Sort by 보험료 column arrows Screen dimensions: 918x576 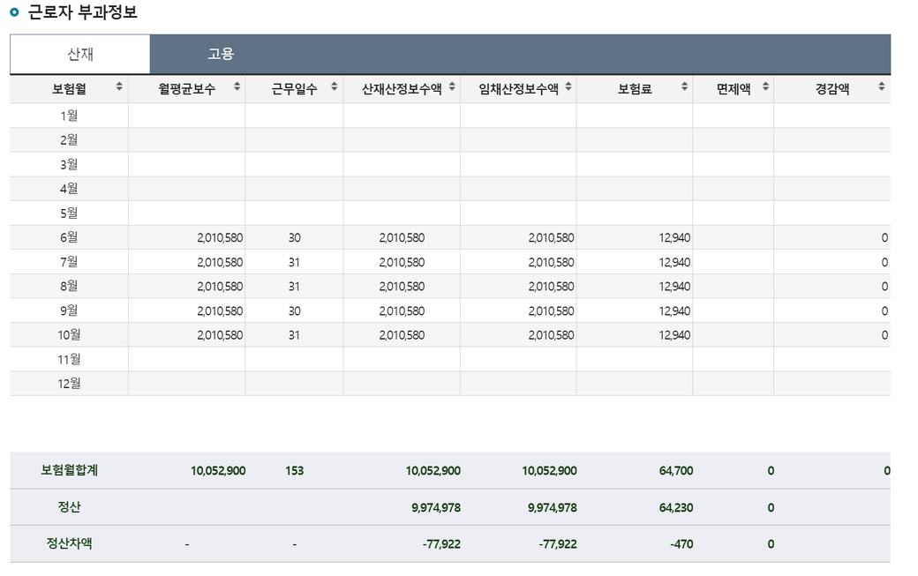[x=684, y=87]
